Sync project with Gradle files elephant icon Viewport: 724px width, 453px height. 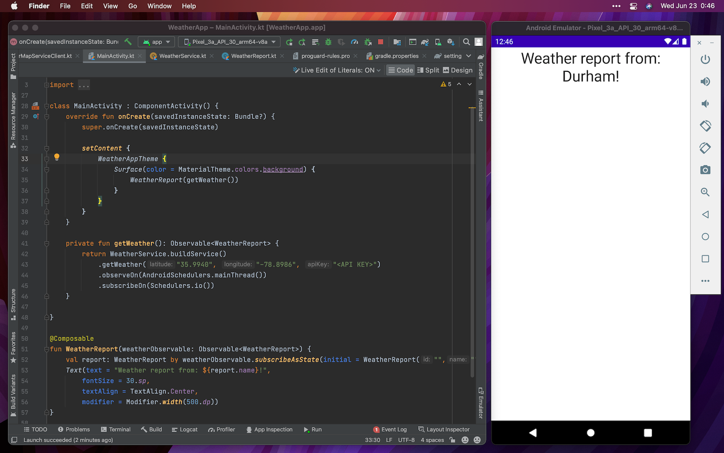point(425,42)
